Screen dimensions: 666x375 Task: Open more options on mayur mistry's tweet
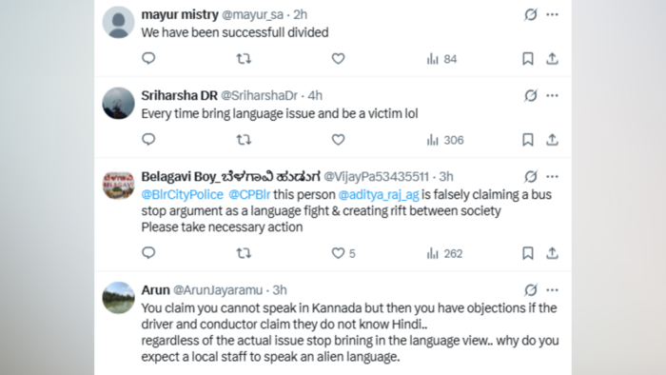pos(552,14)
